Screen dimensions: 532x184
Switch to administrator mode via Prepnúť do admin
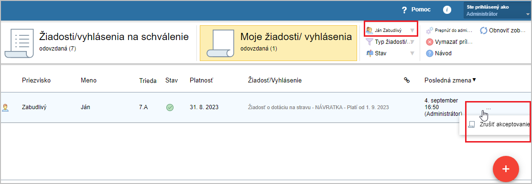449,31
